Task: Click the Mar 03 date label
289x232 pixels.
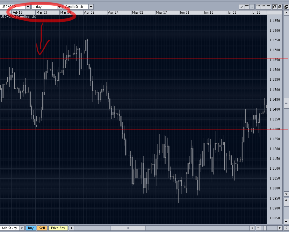Action: (x=42, y=12)
